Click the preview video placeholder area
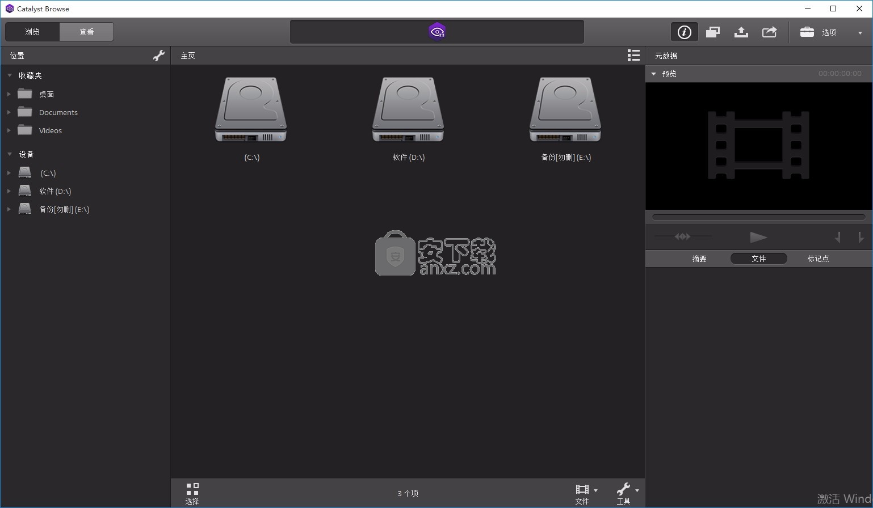This screenshot has height=508, width=873. tap(758, 146)
